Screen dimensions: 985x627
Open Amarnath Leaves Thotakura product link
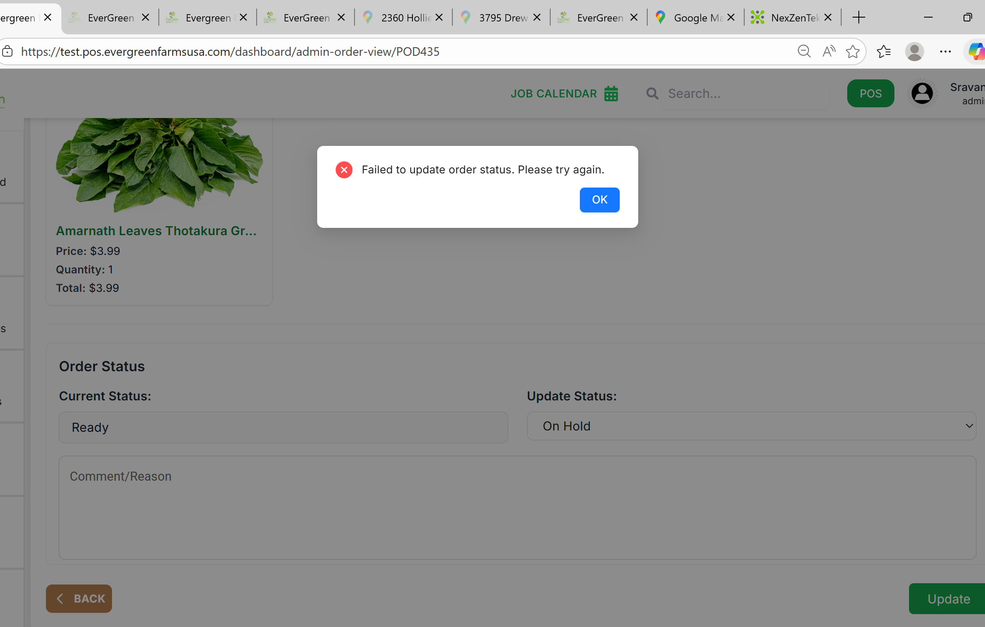156,231
